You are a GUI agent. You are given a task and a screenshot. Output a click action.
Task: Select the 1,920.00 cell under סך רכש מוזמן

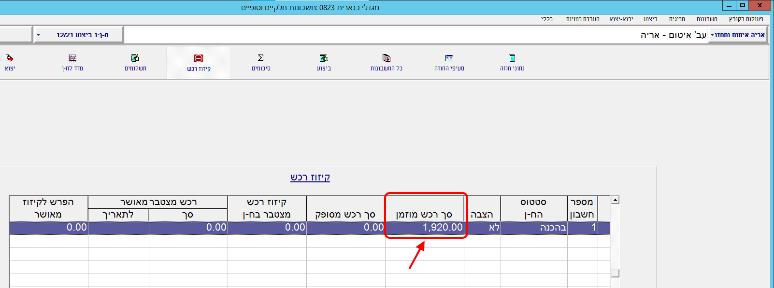point(425,227)
